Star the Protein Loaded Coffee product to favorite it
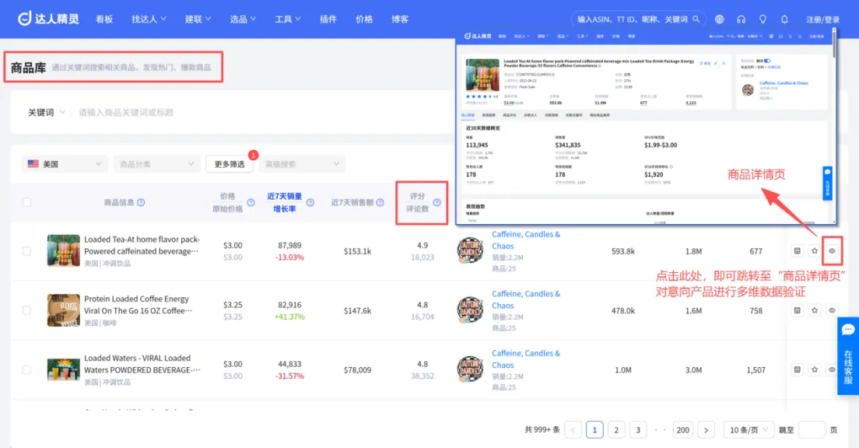The width and height of the screenshot is (859, 448). 814,310
